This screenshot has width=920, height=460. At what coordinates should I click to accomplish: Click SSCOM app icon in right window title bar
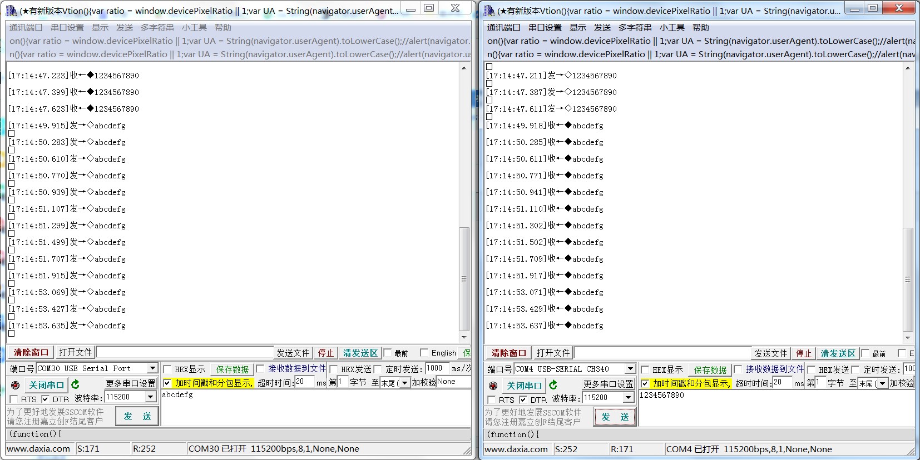click(x=489, y=10)
